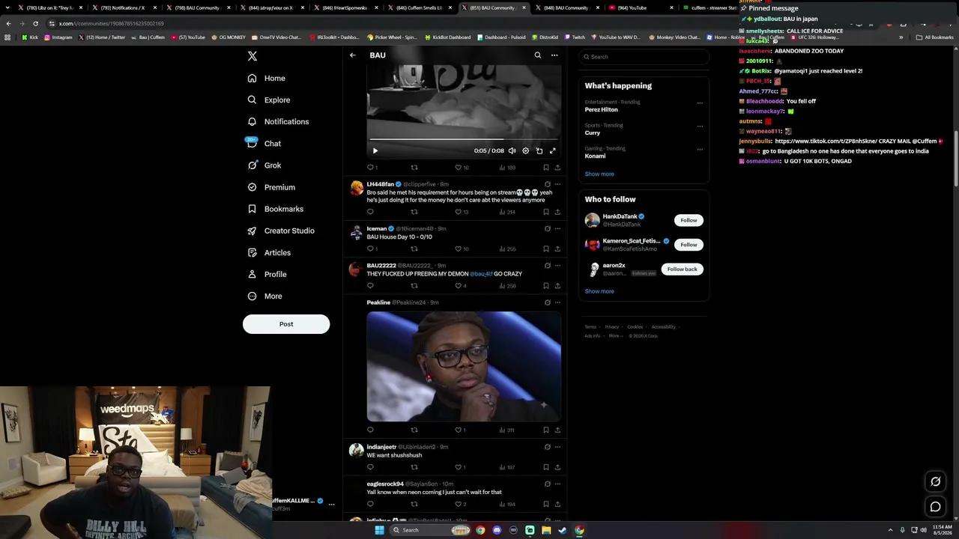Open the X logo home icon

tap(252, 56)
